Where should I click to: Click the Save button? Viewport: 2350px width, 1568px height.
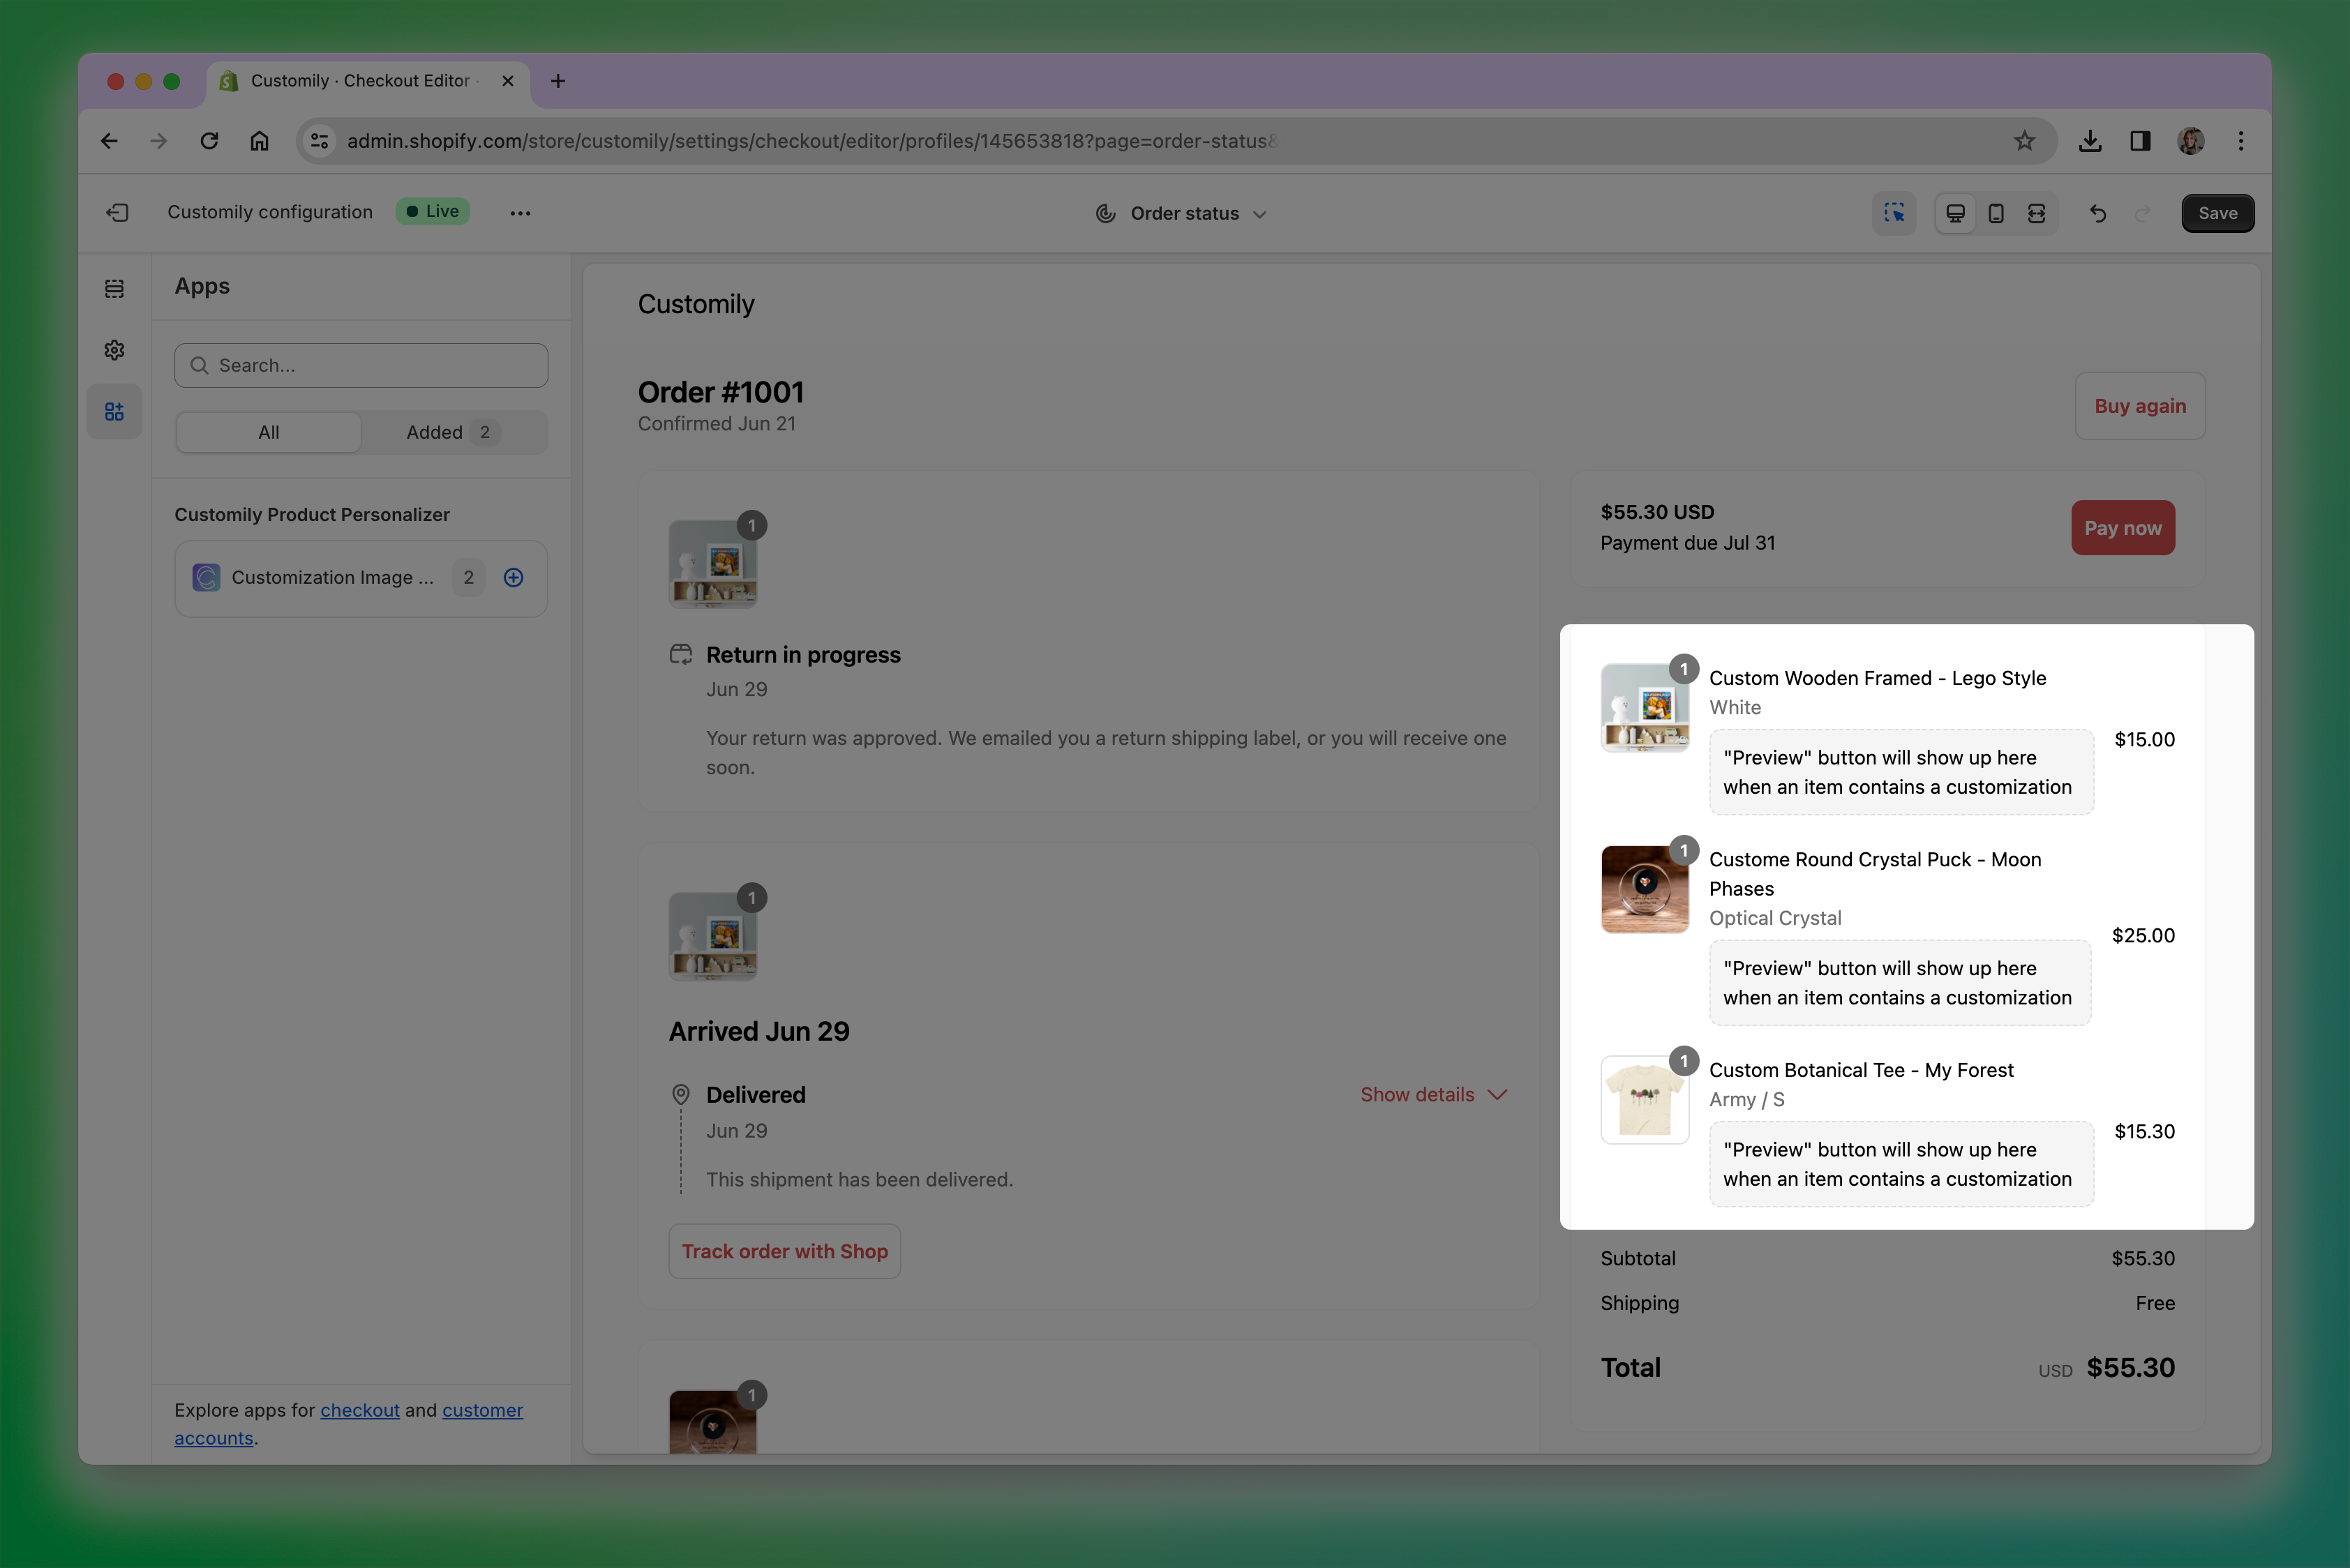[x=2217, y=213]
